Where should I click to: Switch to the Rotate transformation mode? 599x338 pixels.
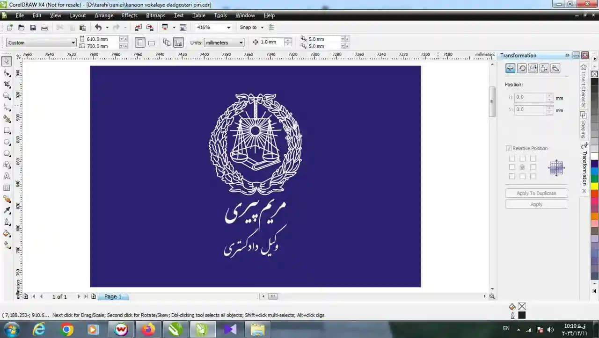coord(522,68)
